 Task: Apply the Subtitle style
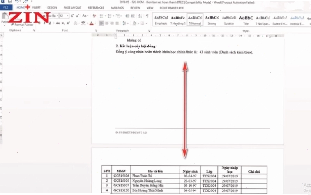pyautogui.click(x=229, y=20)
